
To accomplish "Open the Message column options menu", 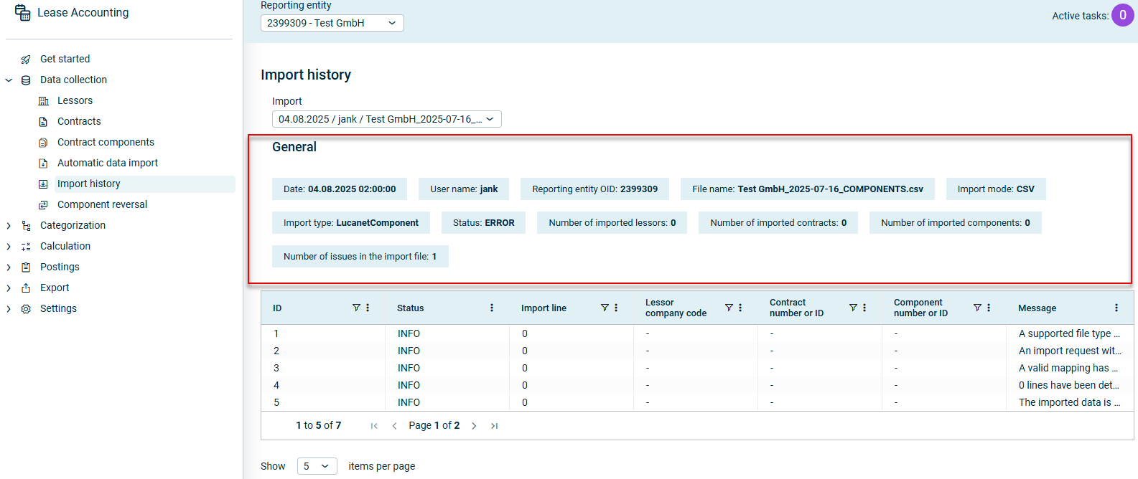I will pos(1116,308).
